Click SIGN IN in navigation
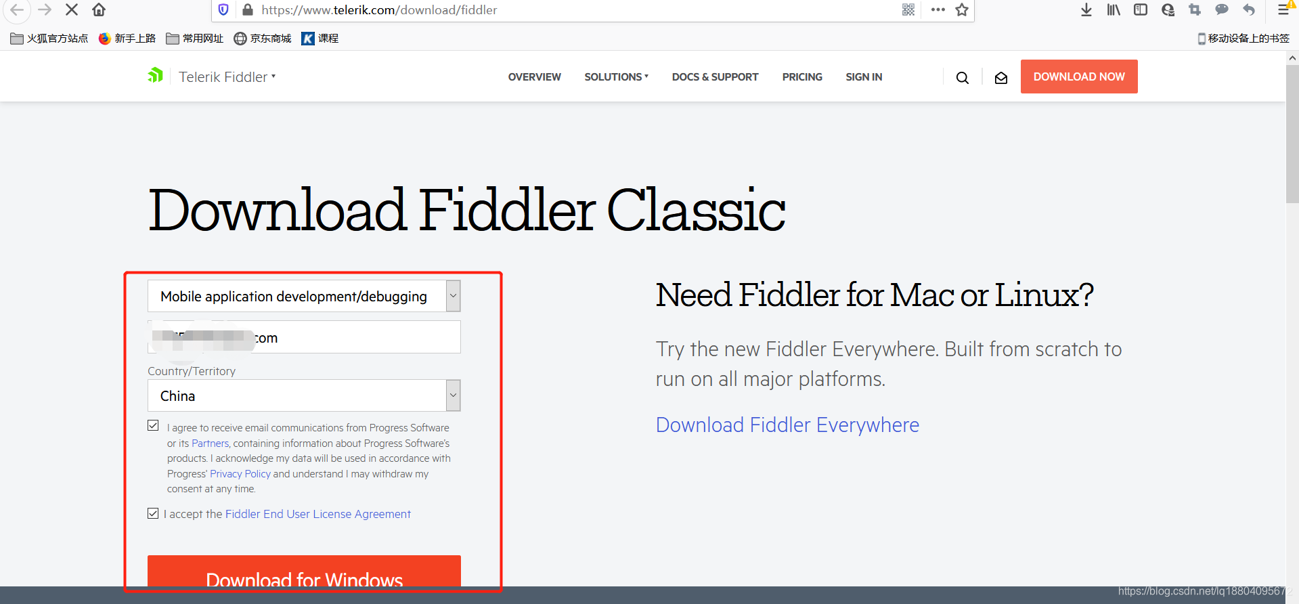 coord(864,77)
